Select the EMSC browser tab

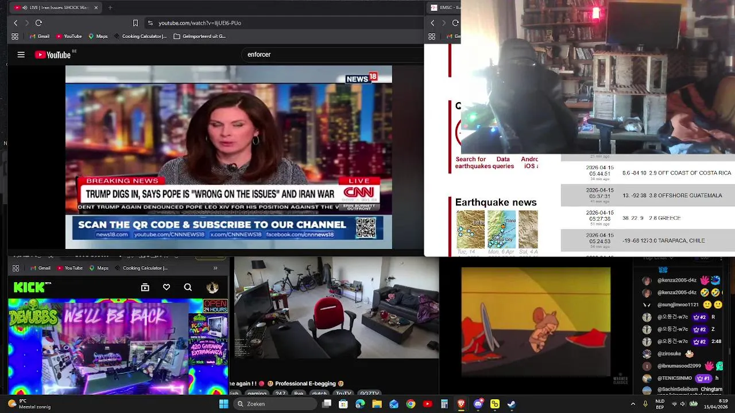pyautogui.click(x=443, y=7)
